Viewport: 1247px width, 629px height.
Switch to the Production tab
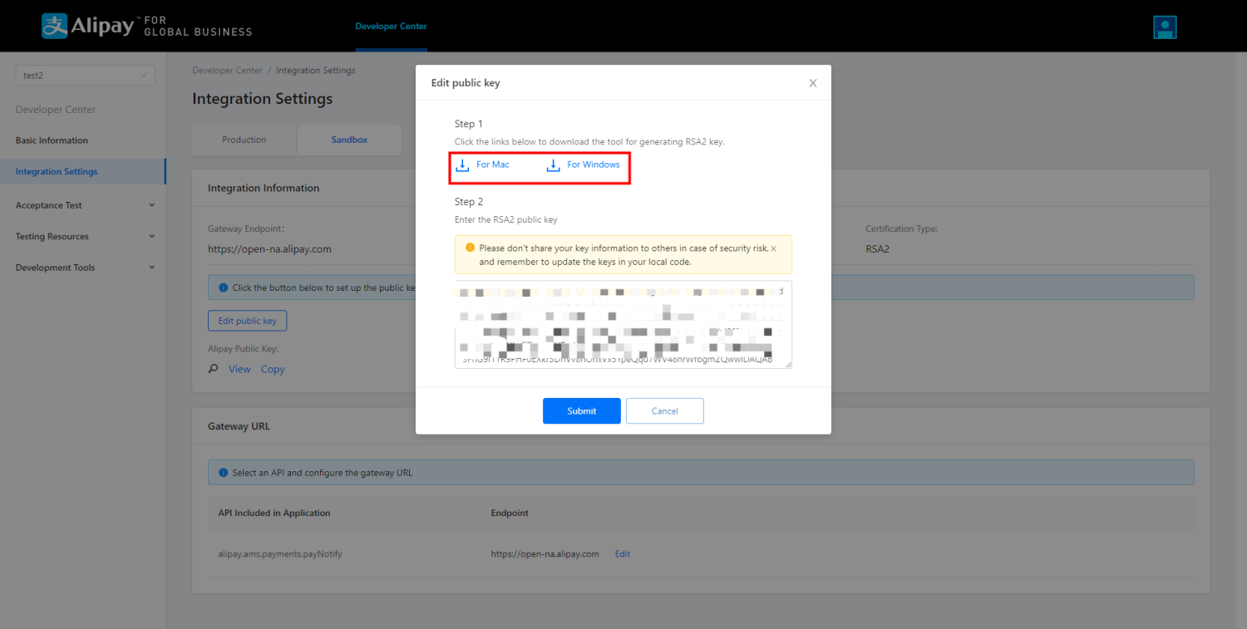coord(244,140)
